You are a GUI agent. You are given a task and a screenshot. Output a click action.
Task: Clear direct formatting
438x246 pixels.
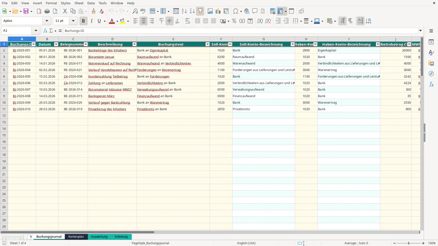pyautogui.click(x=102, y=11)
